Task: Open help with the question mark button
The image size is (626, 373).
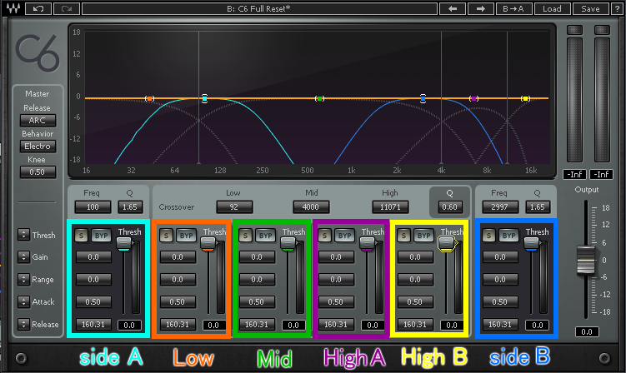Action: click(x=616, y=9)
